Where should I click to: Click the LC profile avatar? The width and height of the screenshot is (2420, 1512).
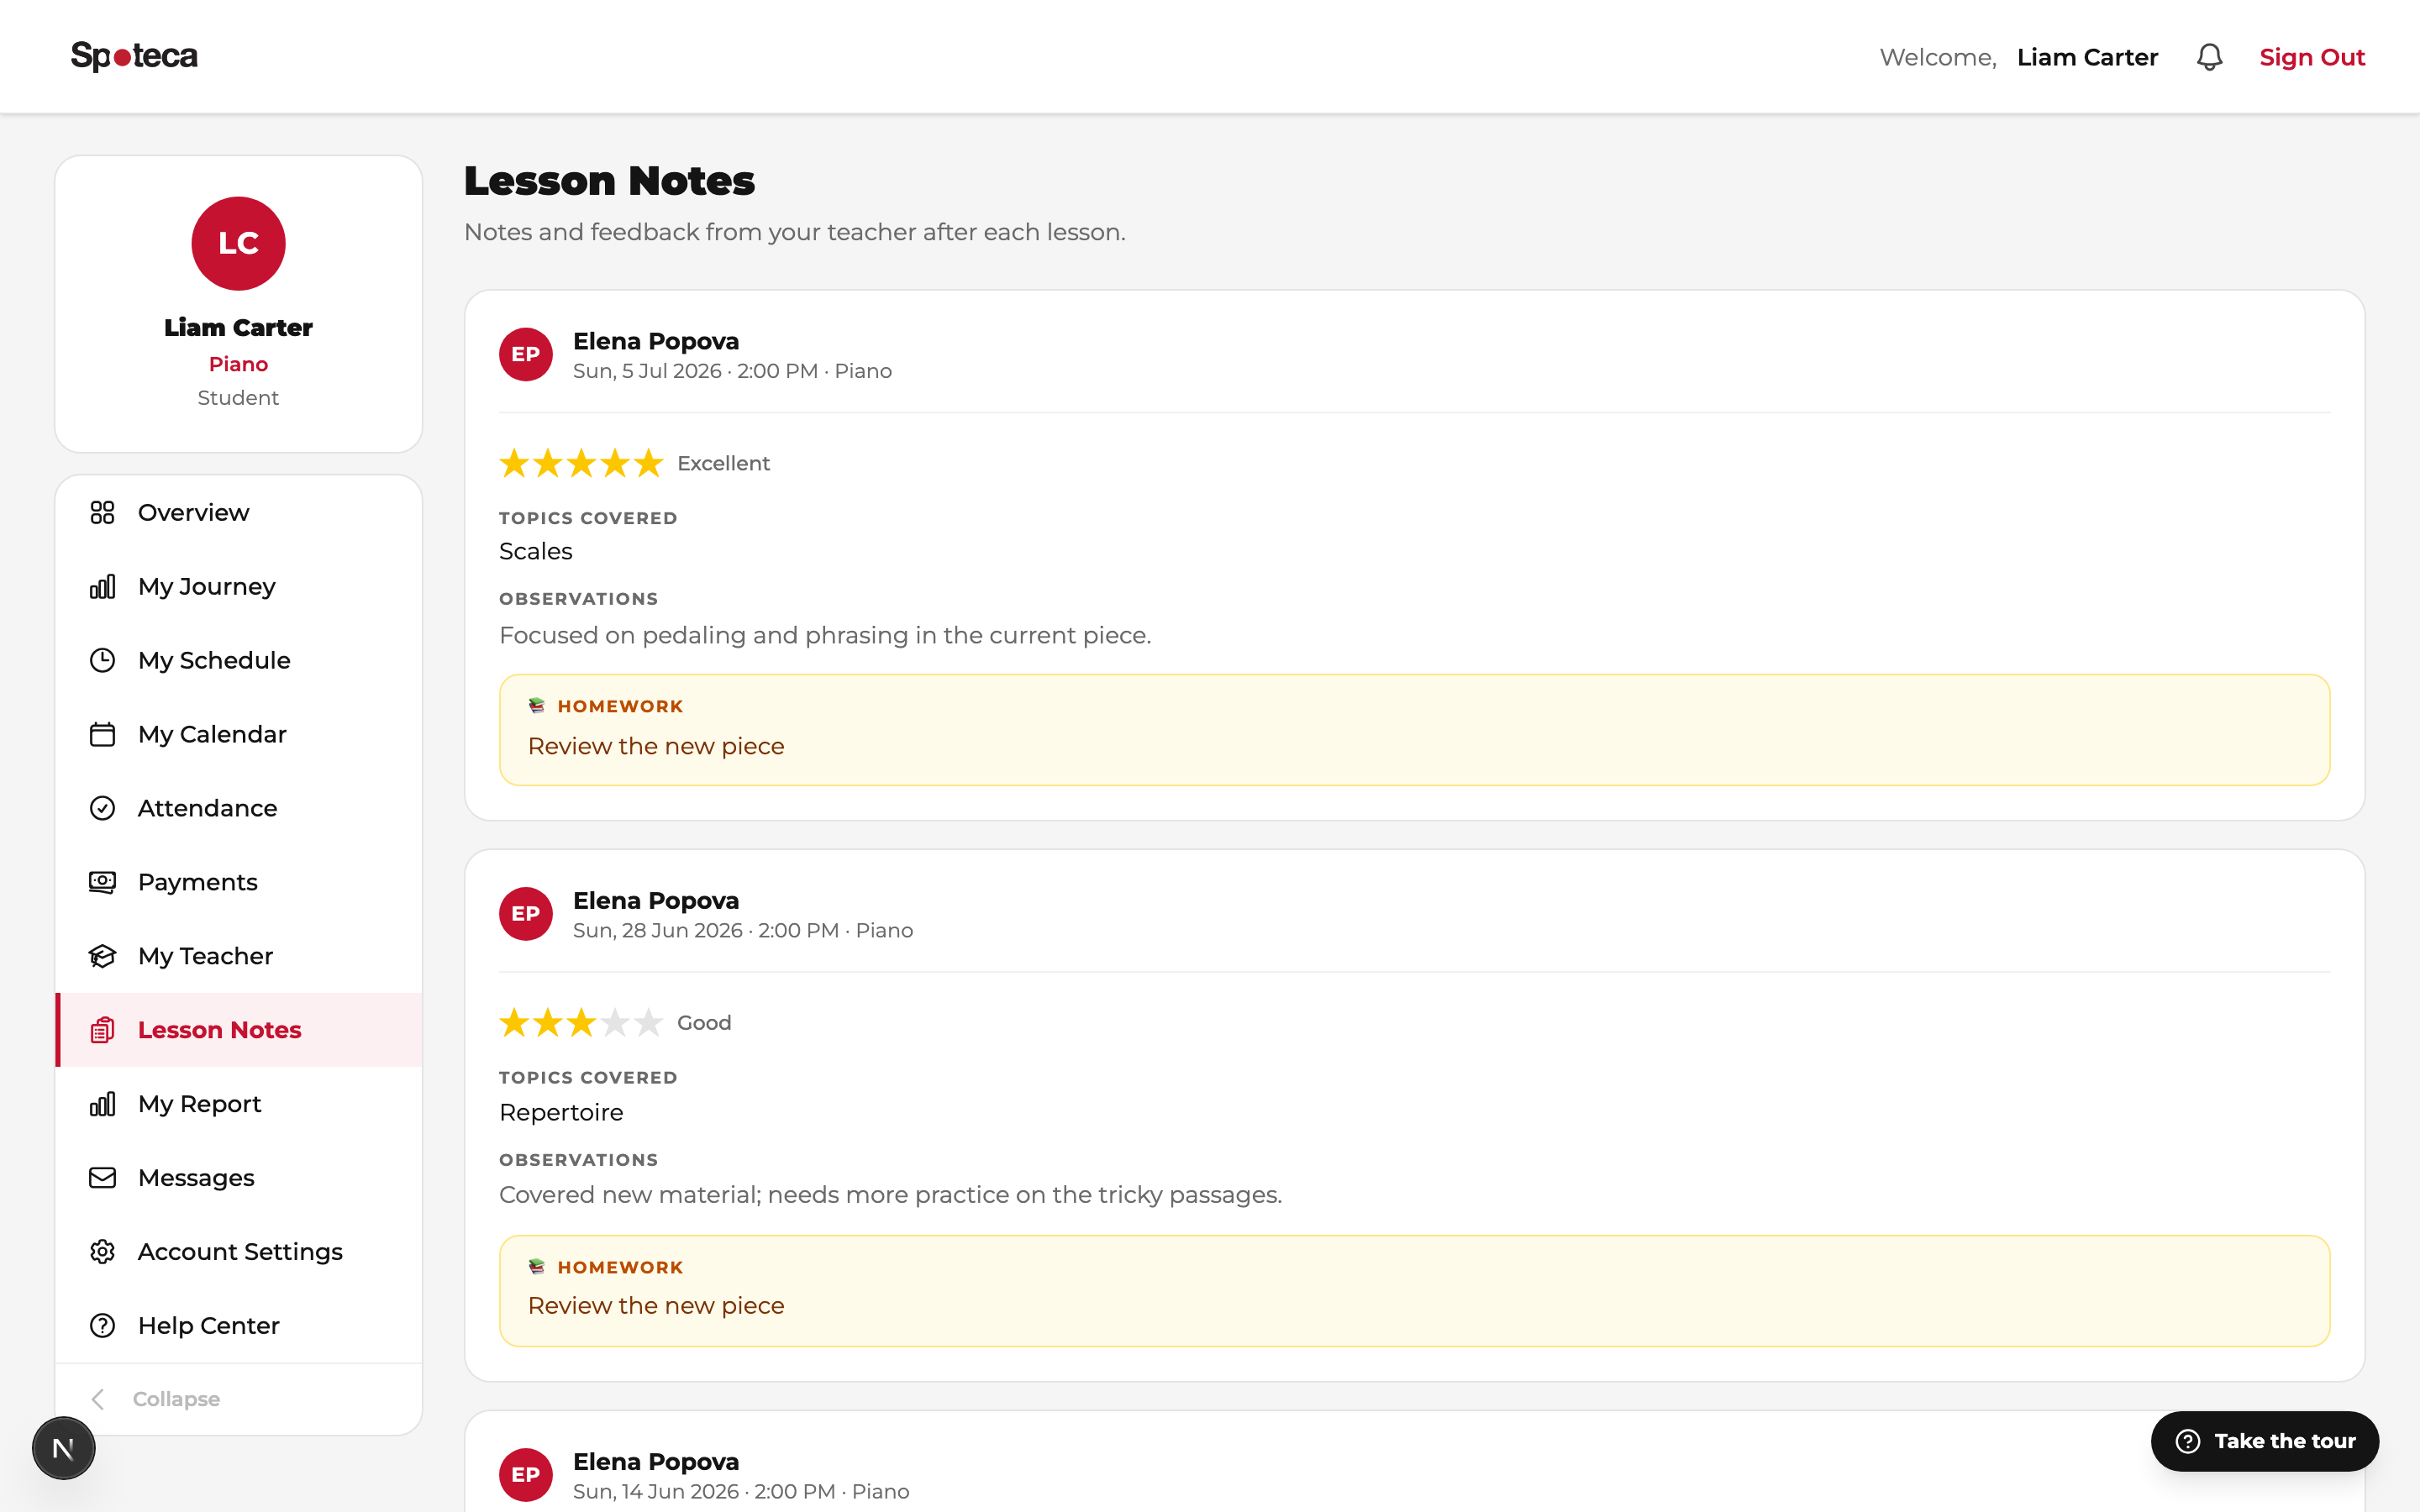coord(238,243)
